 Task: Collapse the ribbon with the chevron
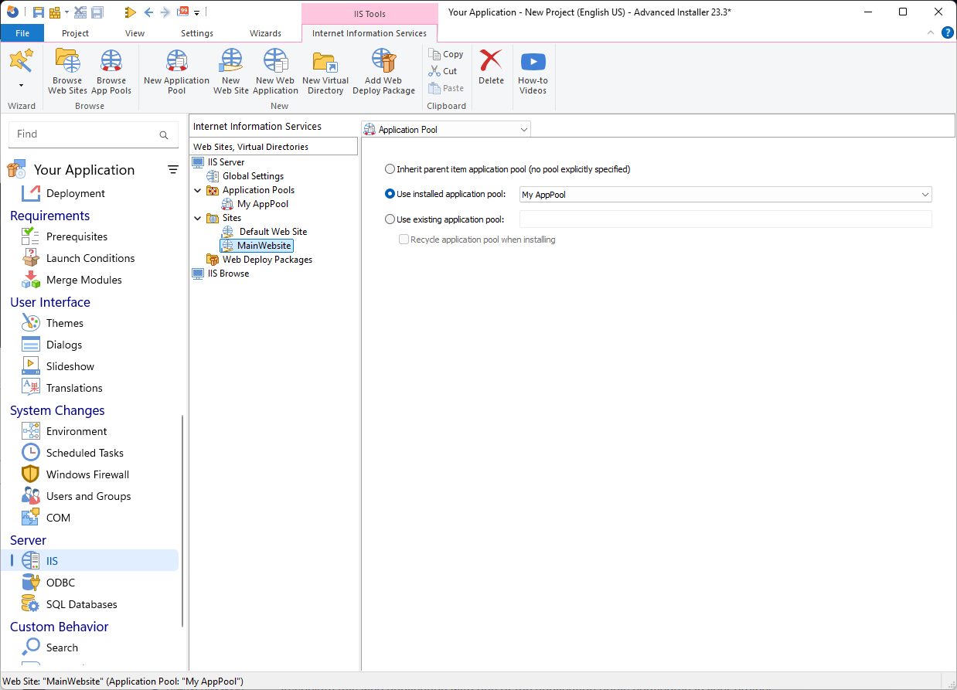pos(930,32)
